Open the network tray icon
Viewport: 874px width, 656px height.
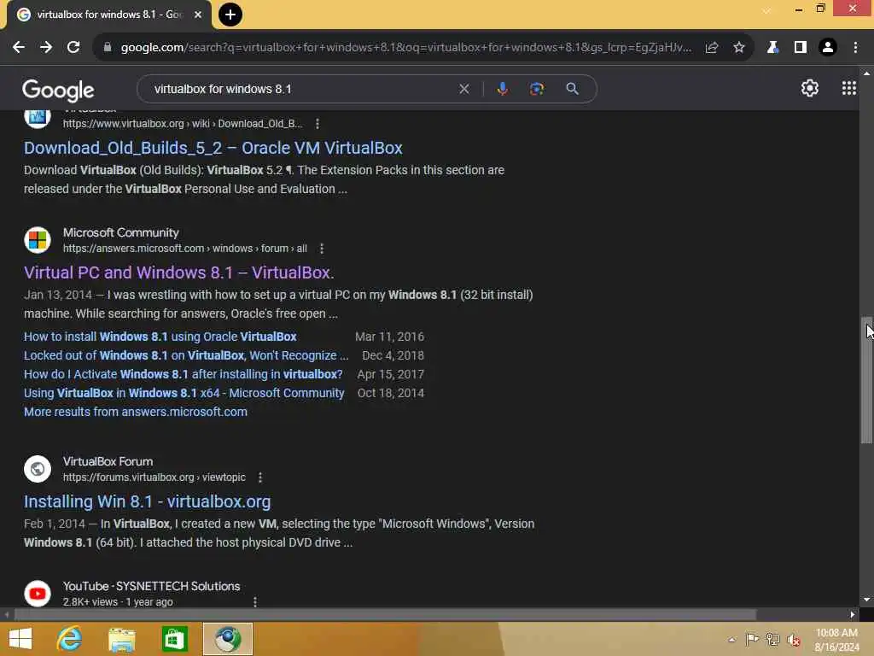(772, 640)
